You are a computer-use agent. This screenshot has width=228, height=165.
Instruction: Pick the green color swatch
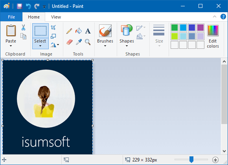175,28
